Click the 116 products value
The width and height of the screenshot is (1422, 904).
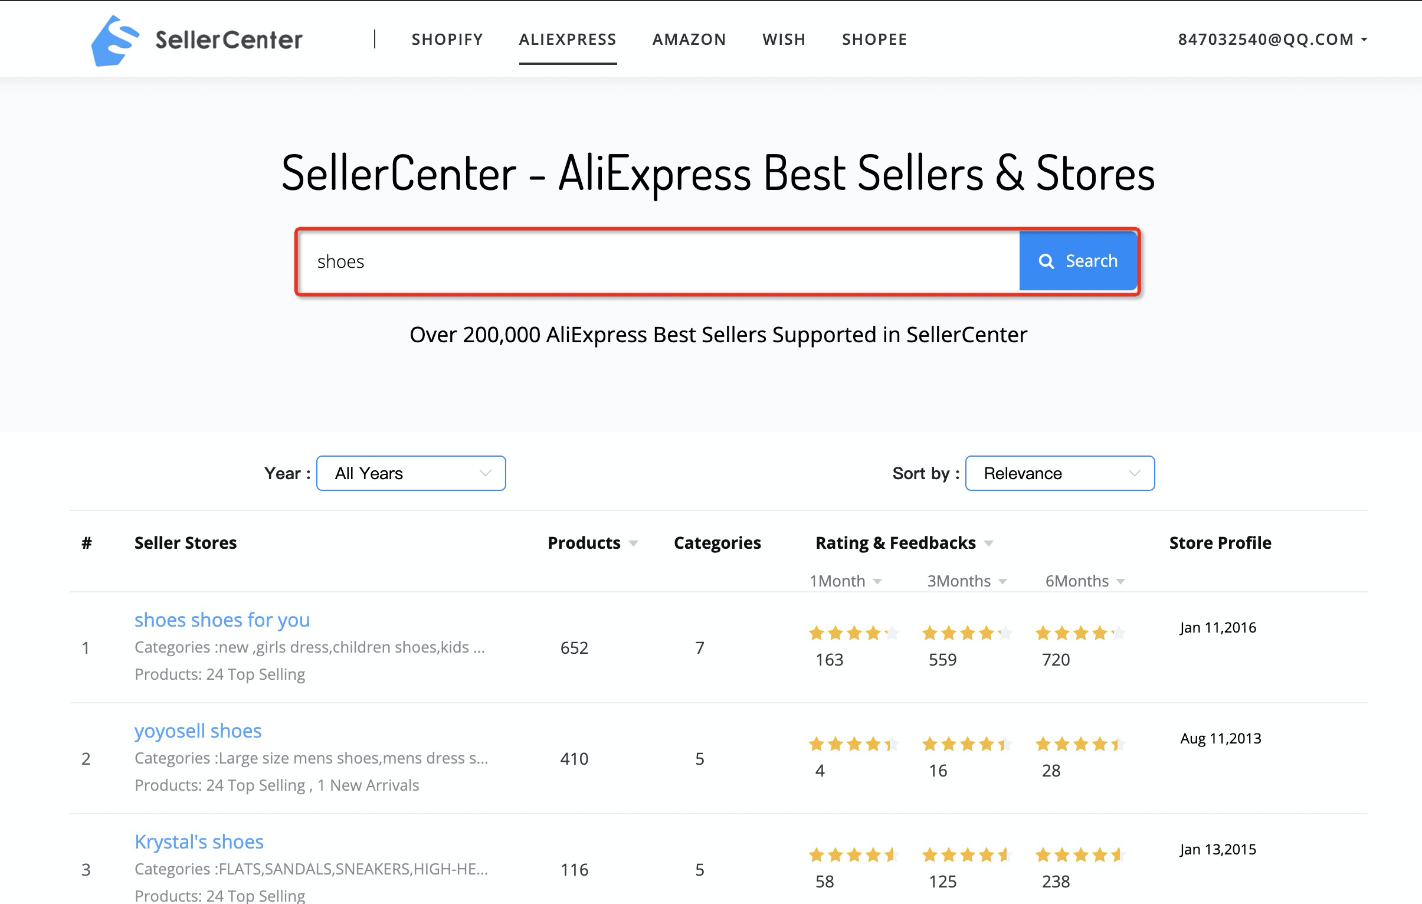(x=574, y=870)
